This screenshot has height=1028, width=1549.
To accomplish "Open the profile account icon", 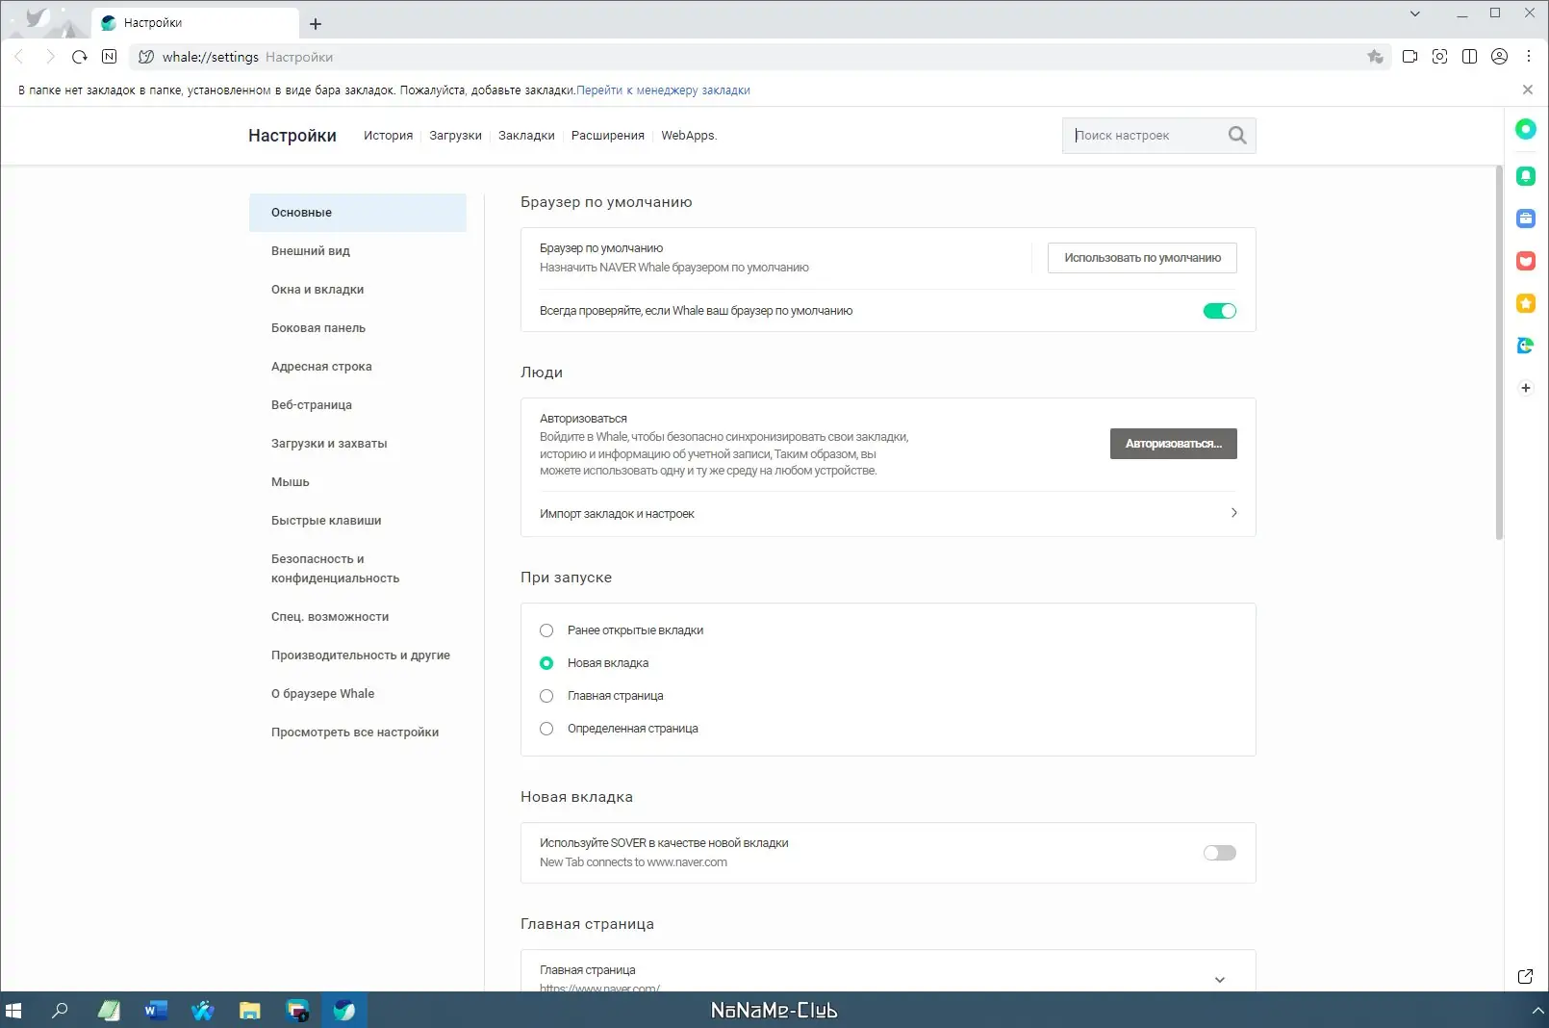I will (x=1499, y=57).
